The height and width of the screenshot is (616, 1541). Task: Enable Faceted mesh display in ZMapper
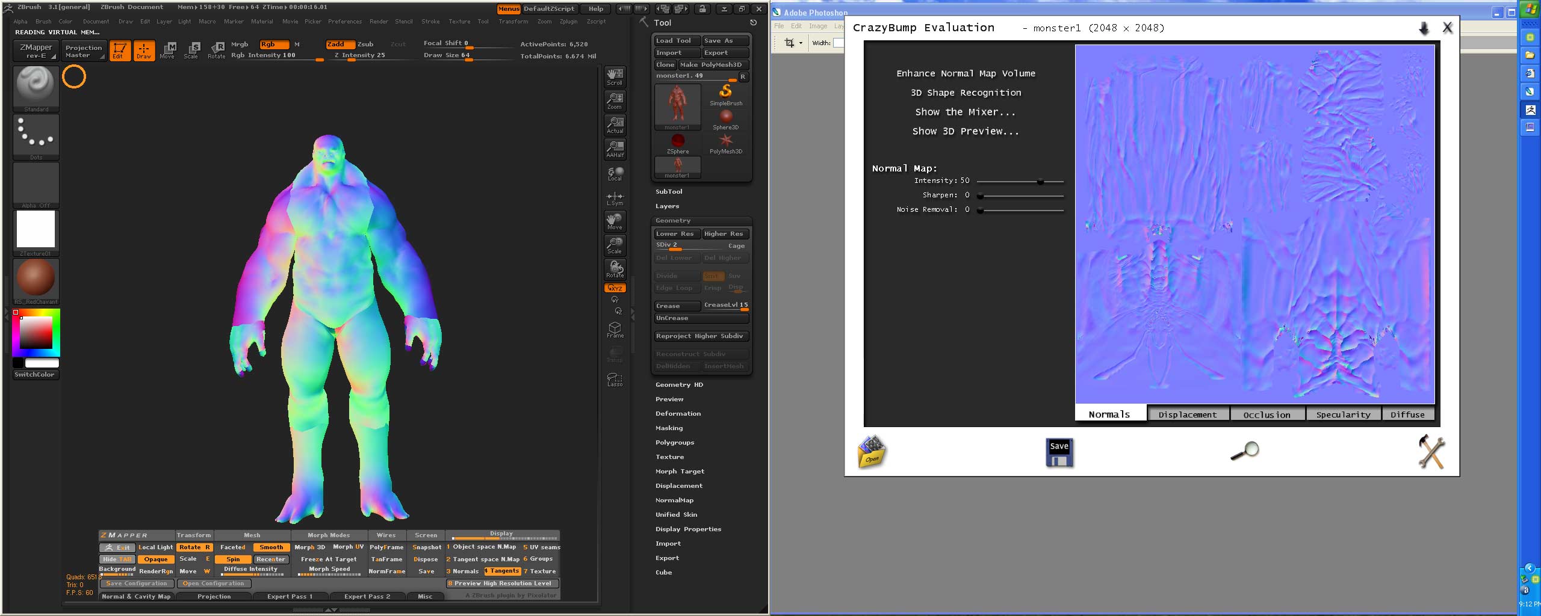pyautogui.click(x=233, y=547)
